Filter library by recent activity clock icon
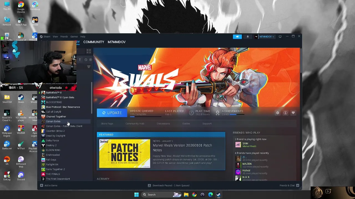 pos(86,60)
